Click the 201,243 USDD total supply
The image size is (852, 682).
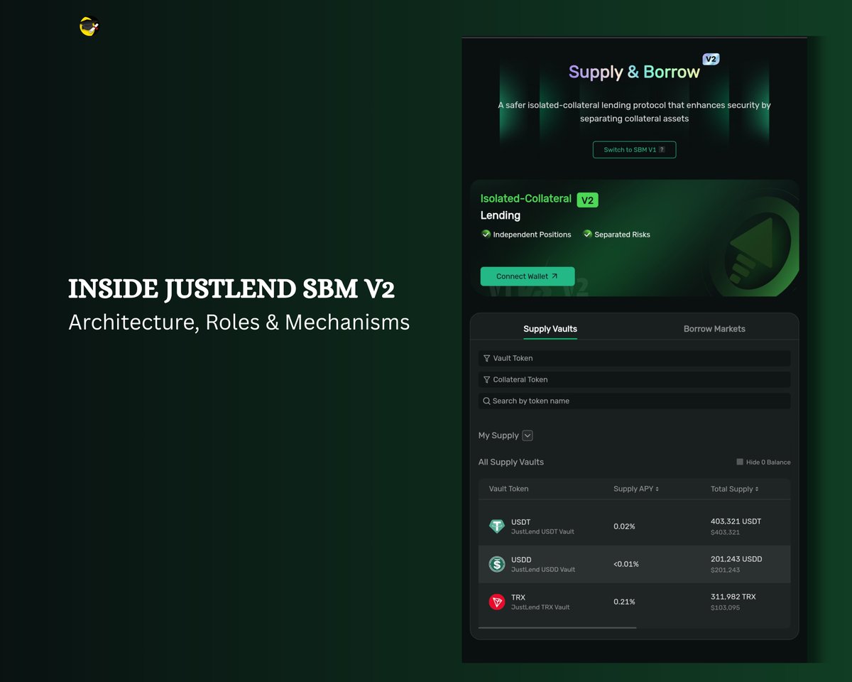[736, 559]
